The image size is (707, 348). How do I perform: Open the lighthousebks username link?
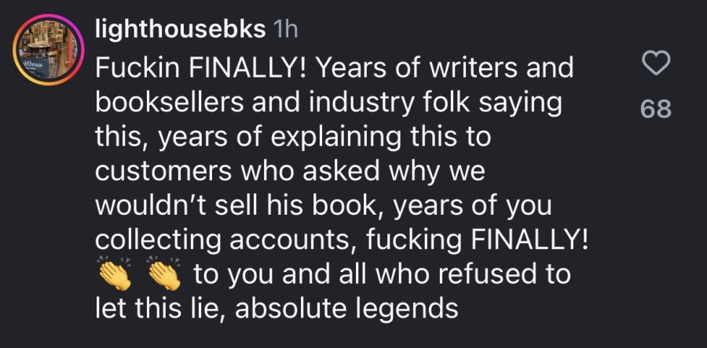(181, 30)
